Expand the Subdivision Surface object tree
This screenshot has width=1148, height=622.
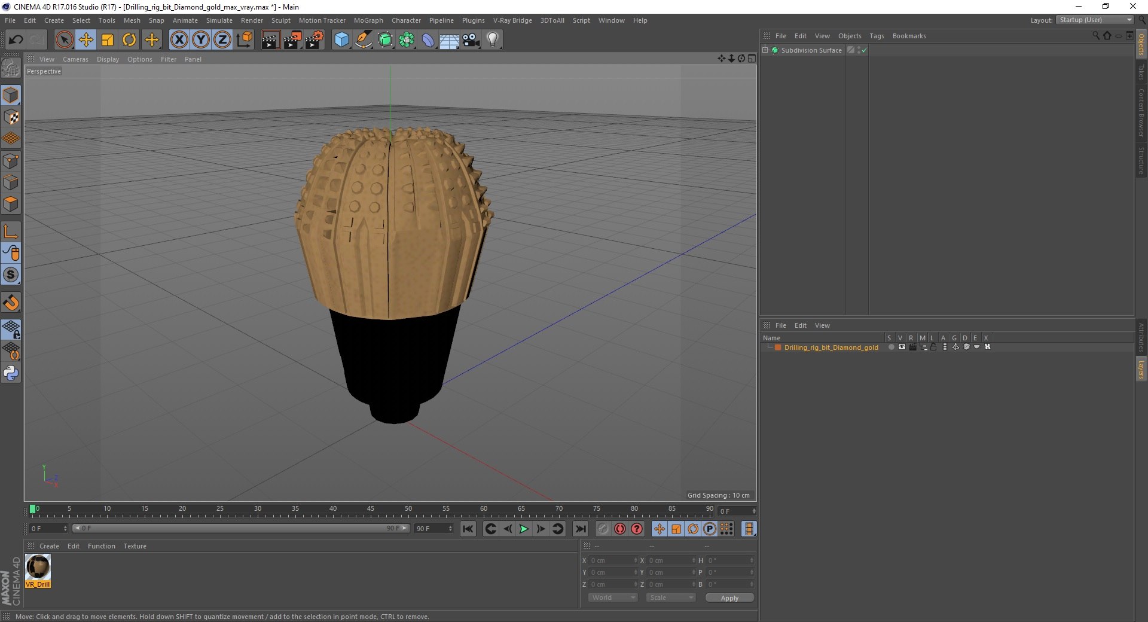click(765, 50)
